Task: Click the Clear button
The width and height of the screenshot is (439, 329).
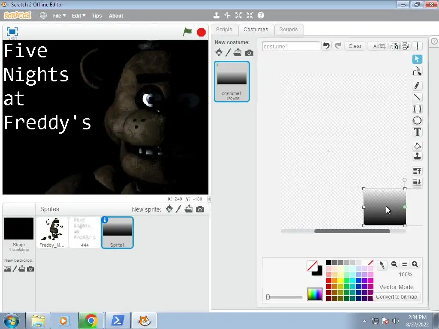Action: point(355,46)
